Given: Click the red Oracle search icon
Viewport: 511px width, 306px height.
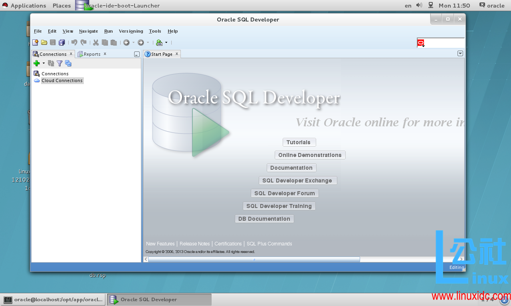Looking at the screenshot, I should 420,43.
